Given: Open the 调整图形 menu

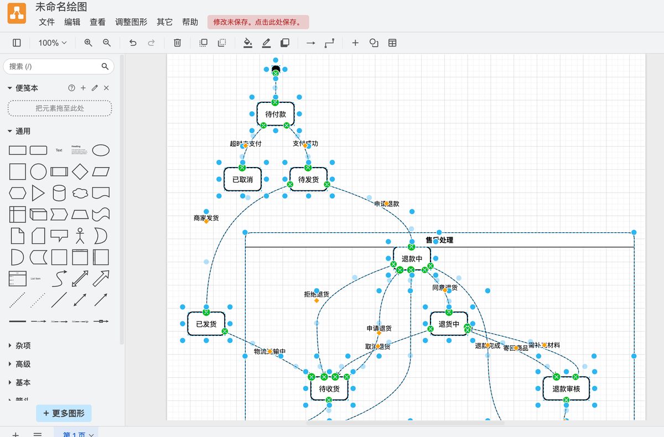Looking at the screenshot, I should [131, 22].
